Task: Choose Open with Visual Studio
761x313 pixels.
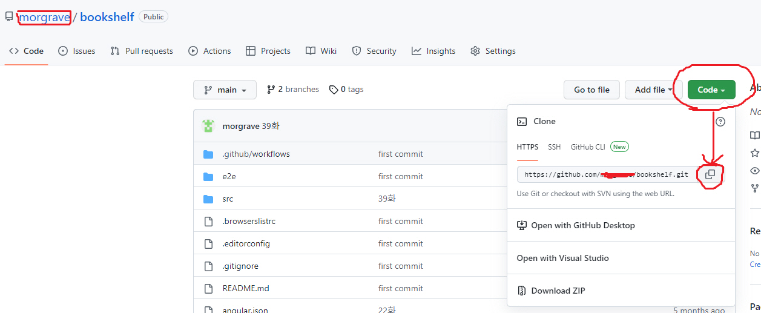Action: (563, 258)
